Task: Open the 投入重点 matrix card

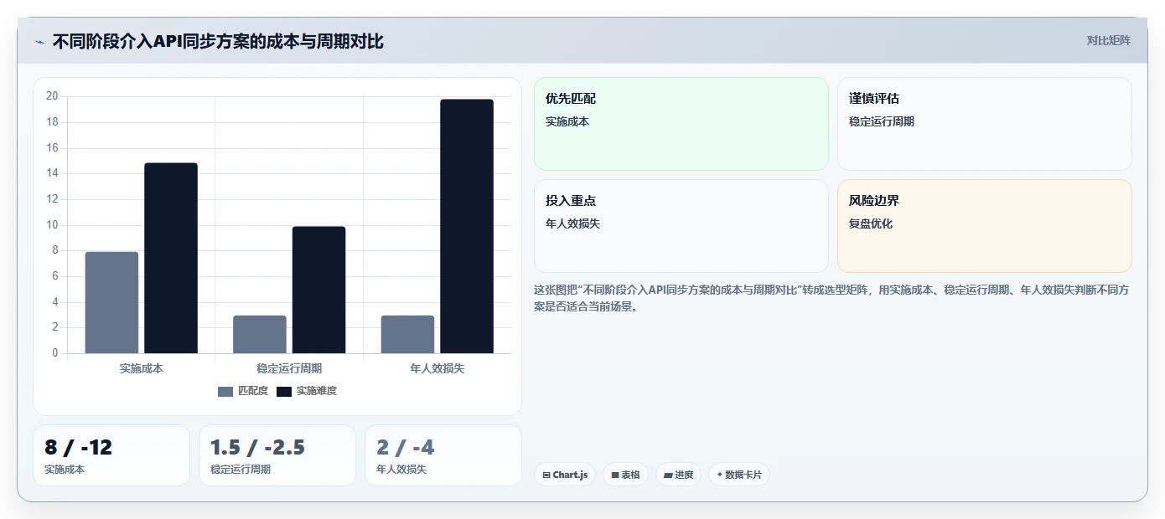Action: 681,226
